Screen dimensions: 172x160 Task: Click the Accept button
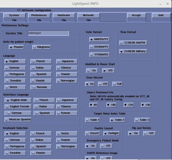136,15
